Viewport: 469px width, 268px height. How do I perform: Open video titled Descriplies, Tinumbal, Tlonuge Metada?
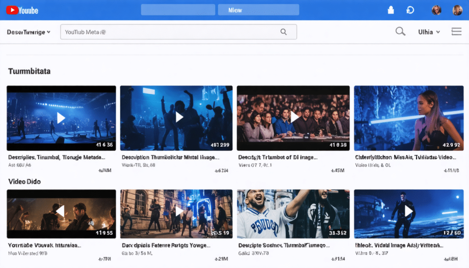(56, 157)
